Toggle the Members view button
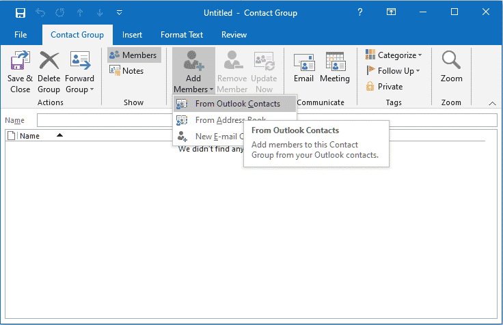This screenshot has height=325, width=503. pos(134,55)
